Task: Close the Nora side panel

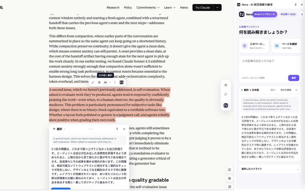Action: click(x=302, y=5)
